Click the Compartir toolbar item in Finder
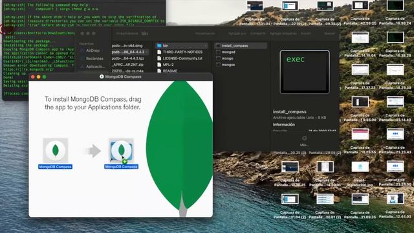Viewport: 414px width, 233px height. [x=257, y=34]
